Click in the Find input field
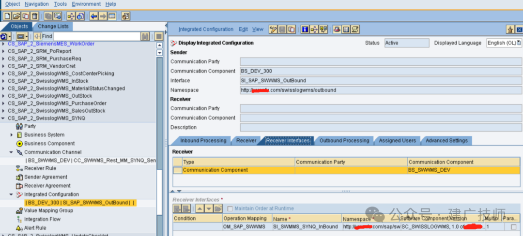Screen dimensions: 523x236 tap(97, 36)
